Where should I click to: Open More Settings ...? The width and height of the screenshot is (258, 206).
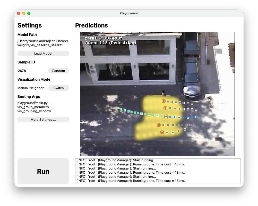(43, 119)
